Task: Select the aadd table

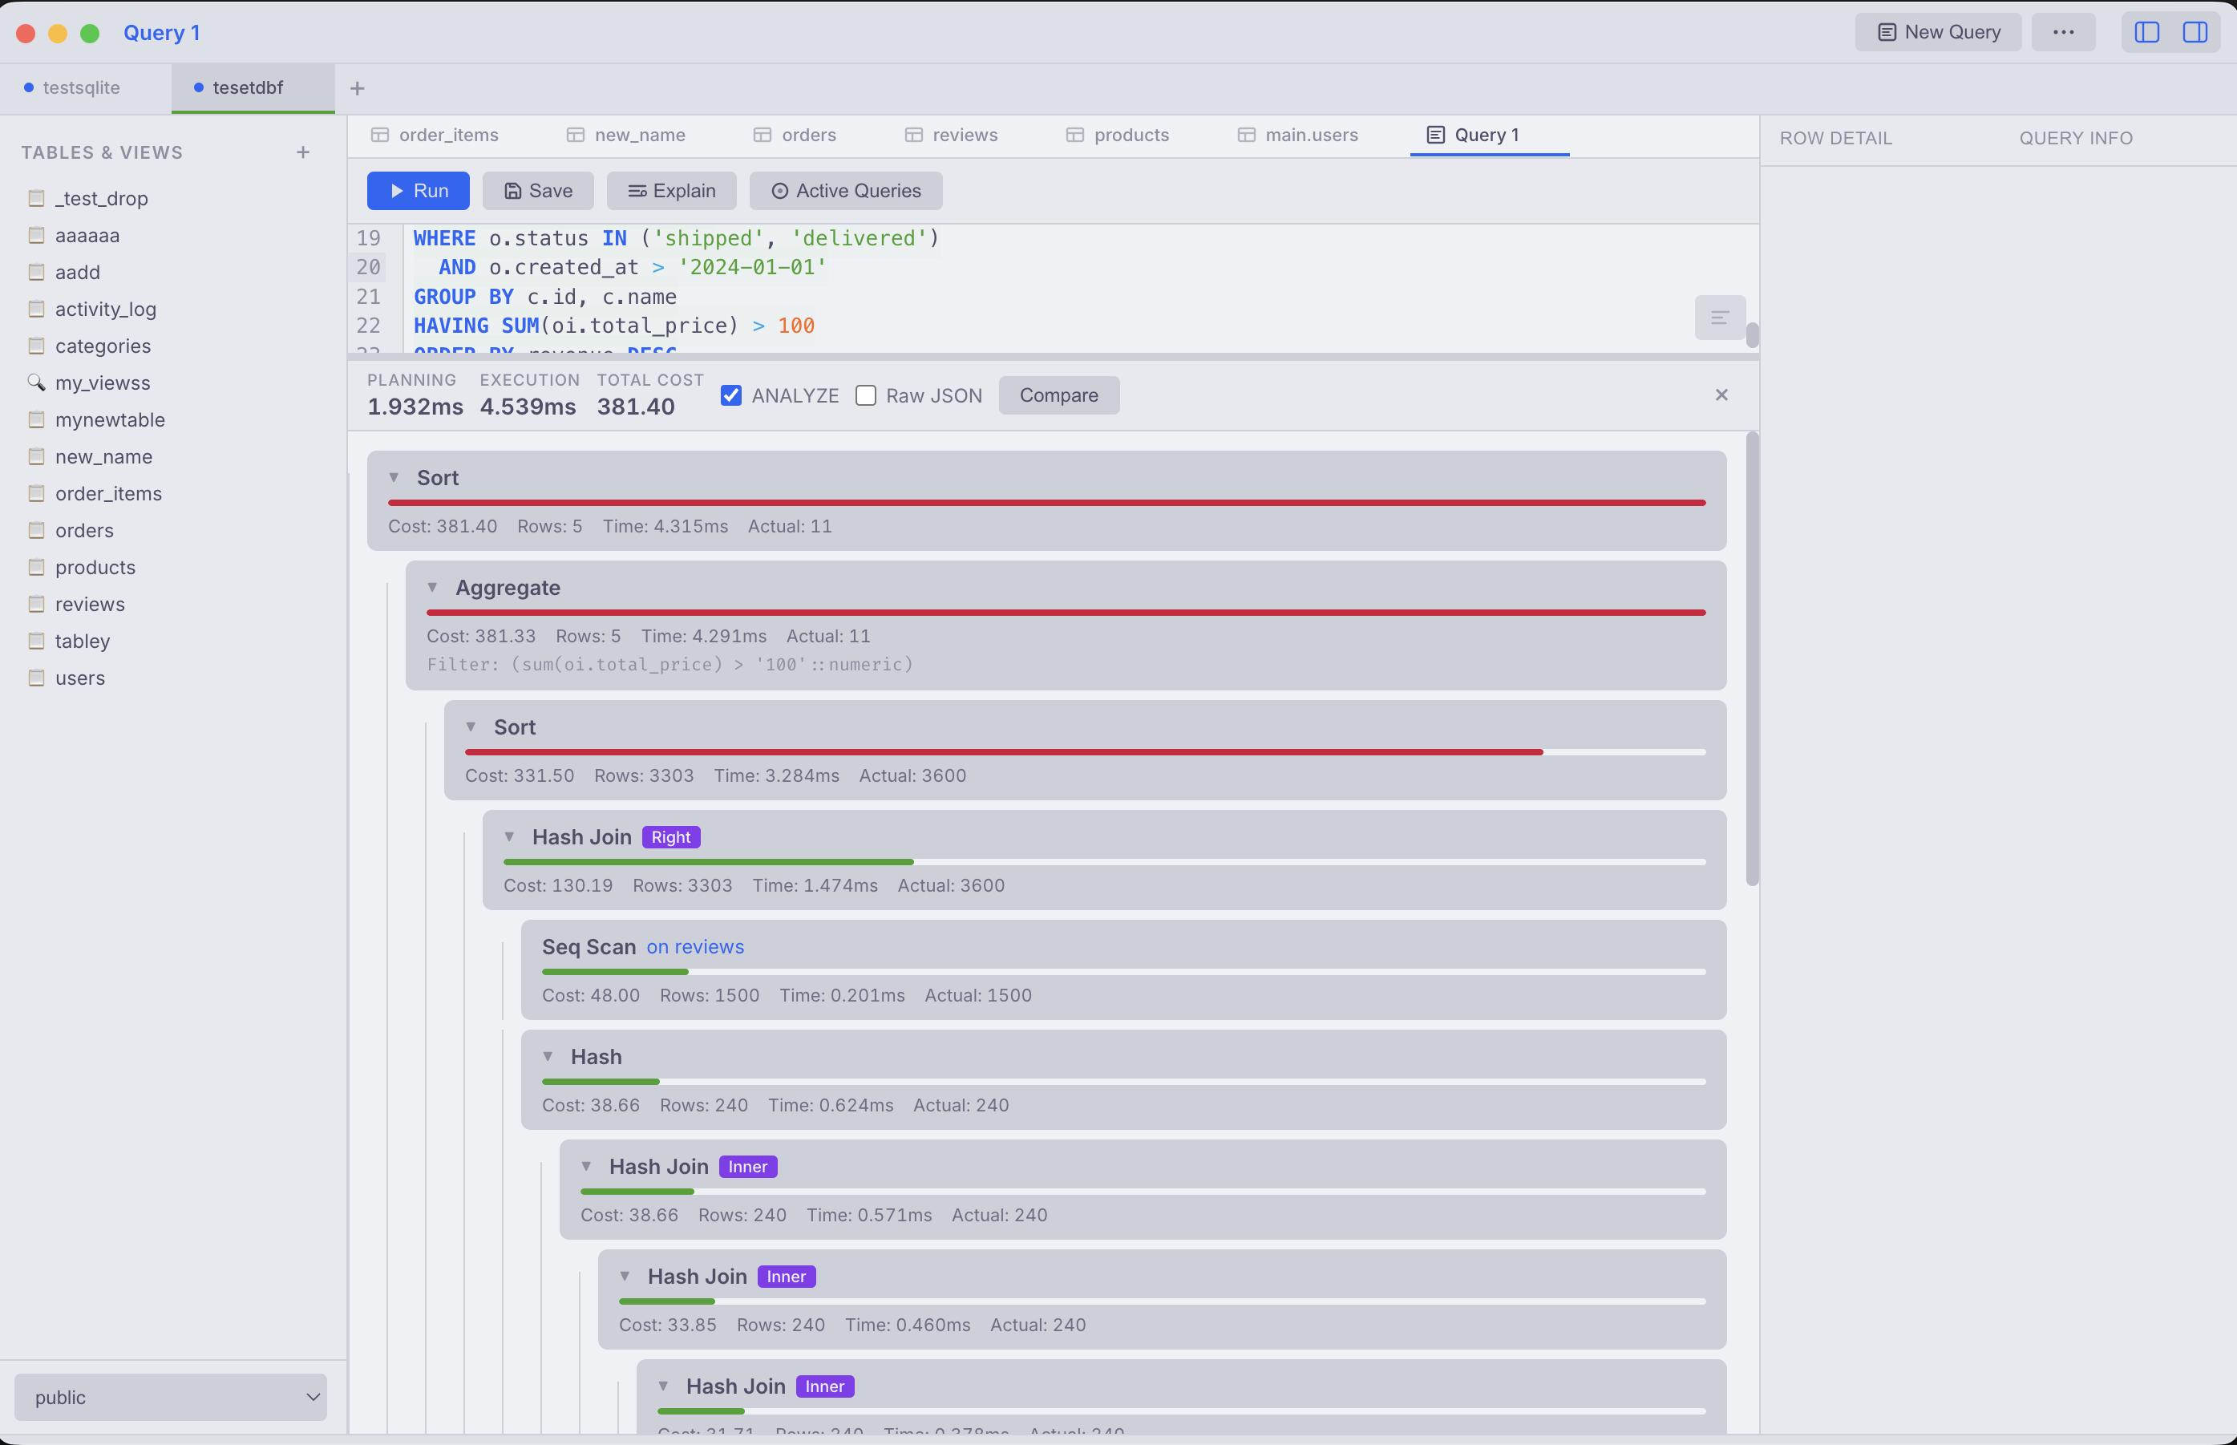Action: pos(173,272)
